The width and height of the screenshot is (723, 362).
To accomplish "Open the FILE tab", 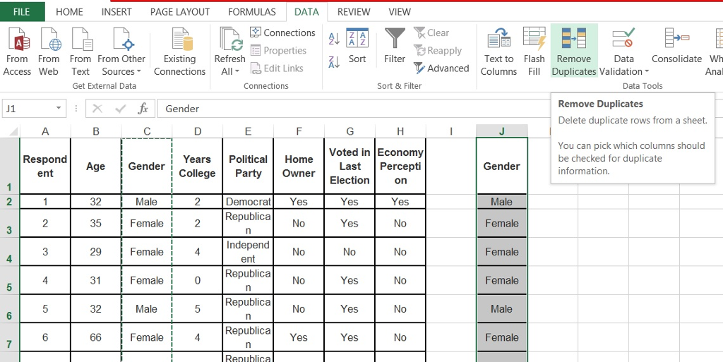I will click(x=22, y=11).
